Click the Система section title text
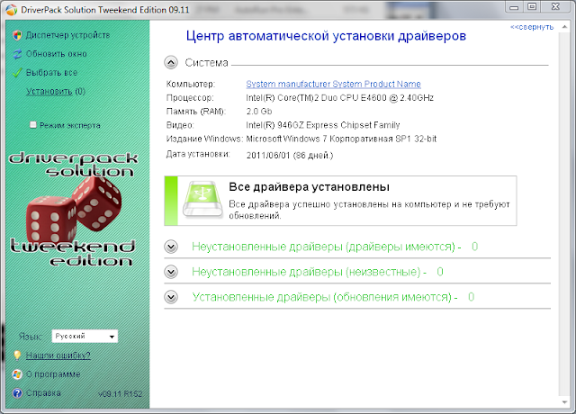 point(206,63)
